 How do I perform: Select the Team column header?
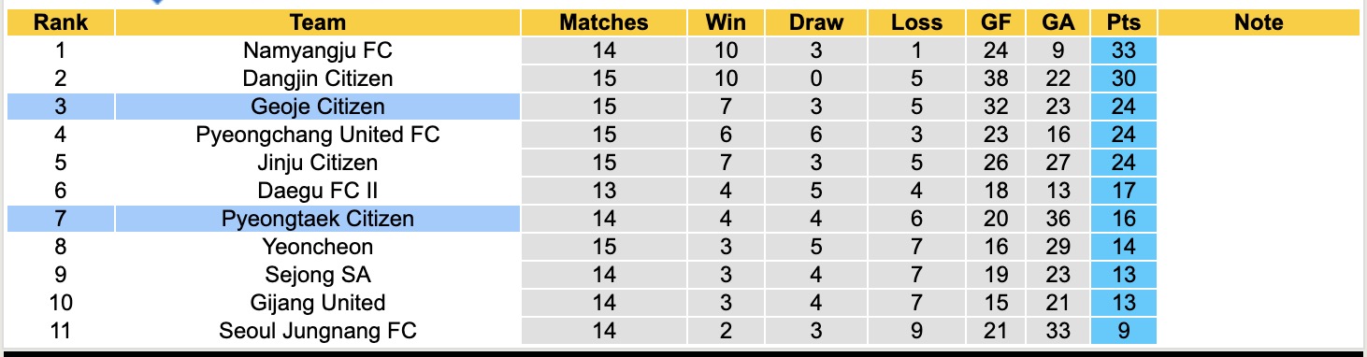click(x=318, y=22)
